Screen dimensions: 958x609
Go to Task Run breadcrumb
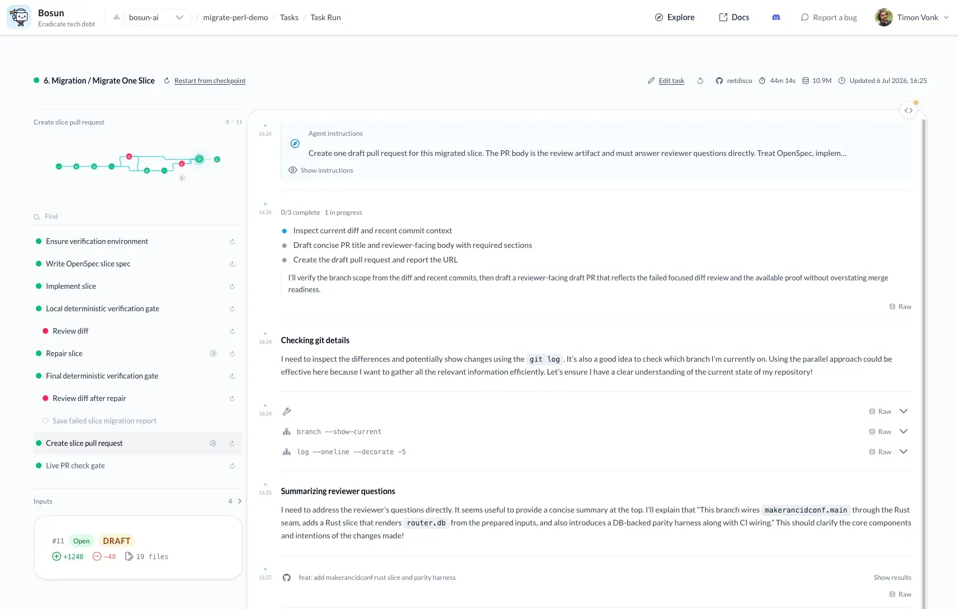[326, 17]
